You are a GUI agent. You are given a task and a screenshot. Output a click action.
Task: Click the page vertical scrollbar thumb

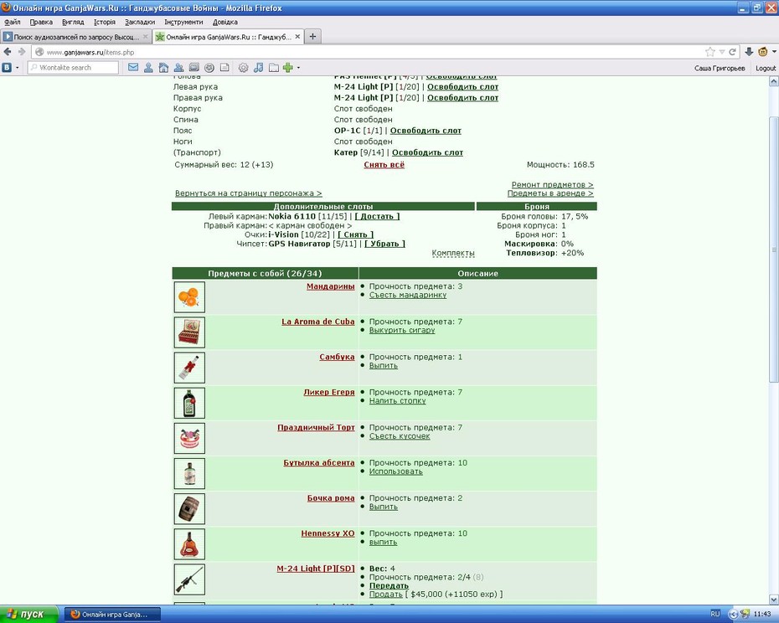point(773,250)
